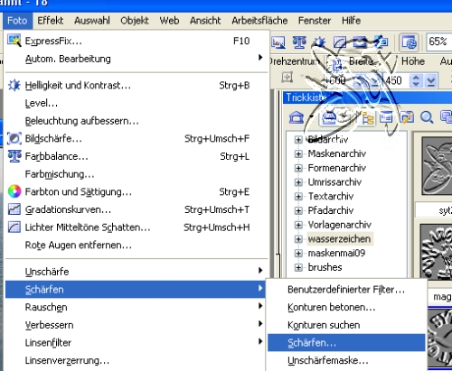
Task: Click Schärfen... in the submenu
Action: [346, 343]
